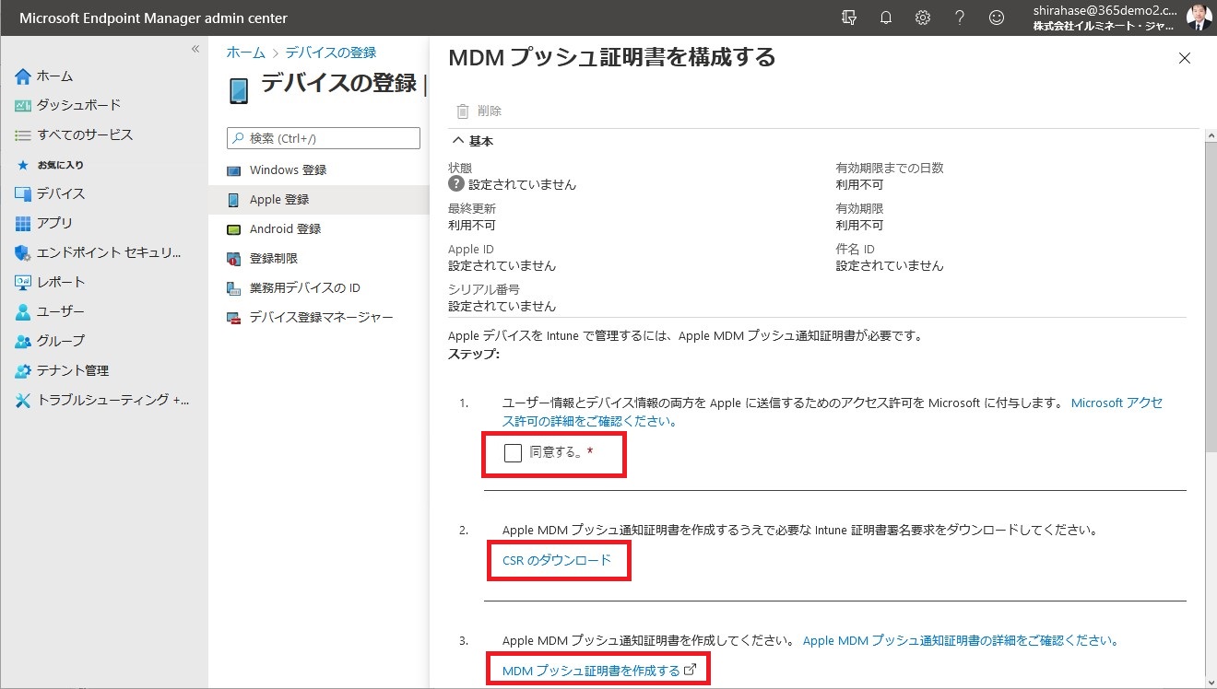Image resolution: width=1217 pixels, height=689 pixels.
Task: Click the CSR のダウンロード link
Action: click(557, 560)
